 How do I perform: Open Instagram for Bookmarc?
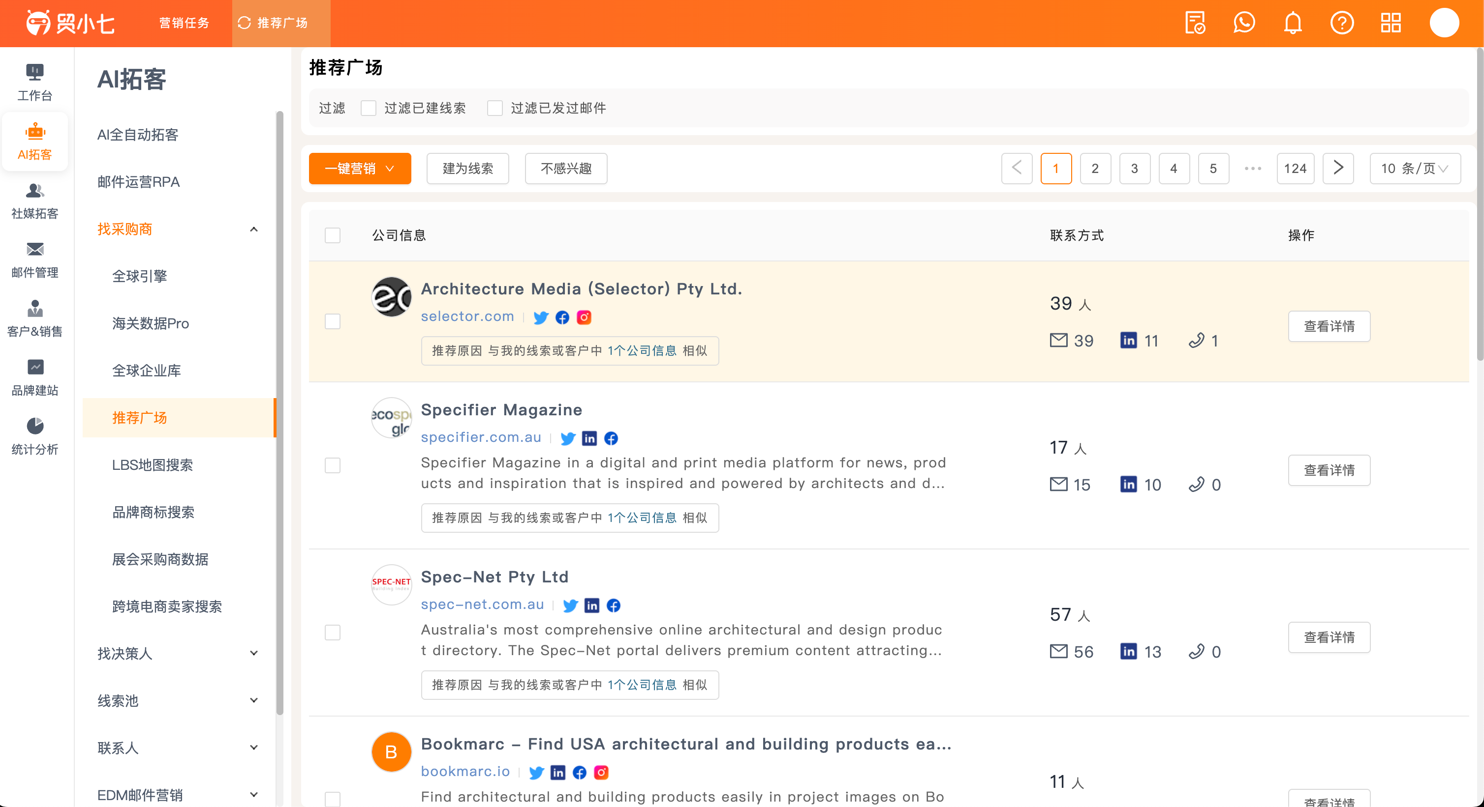coord(601,772)
